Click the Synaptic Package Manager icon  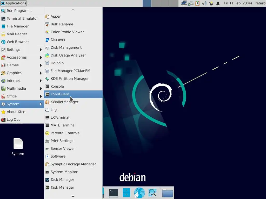click(47, 164)
